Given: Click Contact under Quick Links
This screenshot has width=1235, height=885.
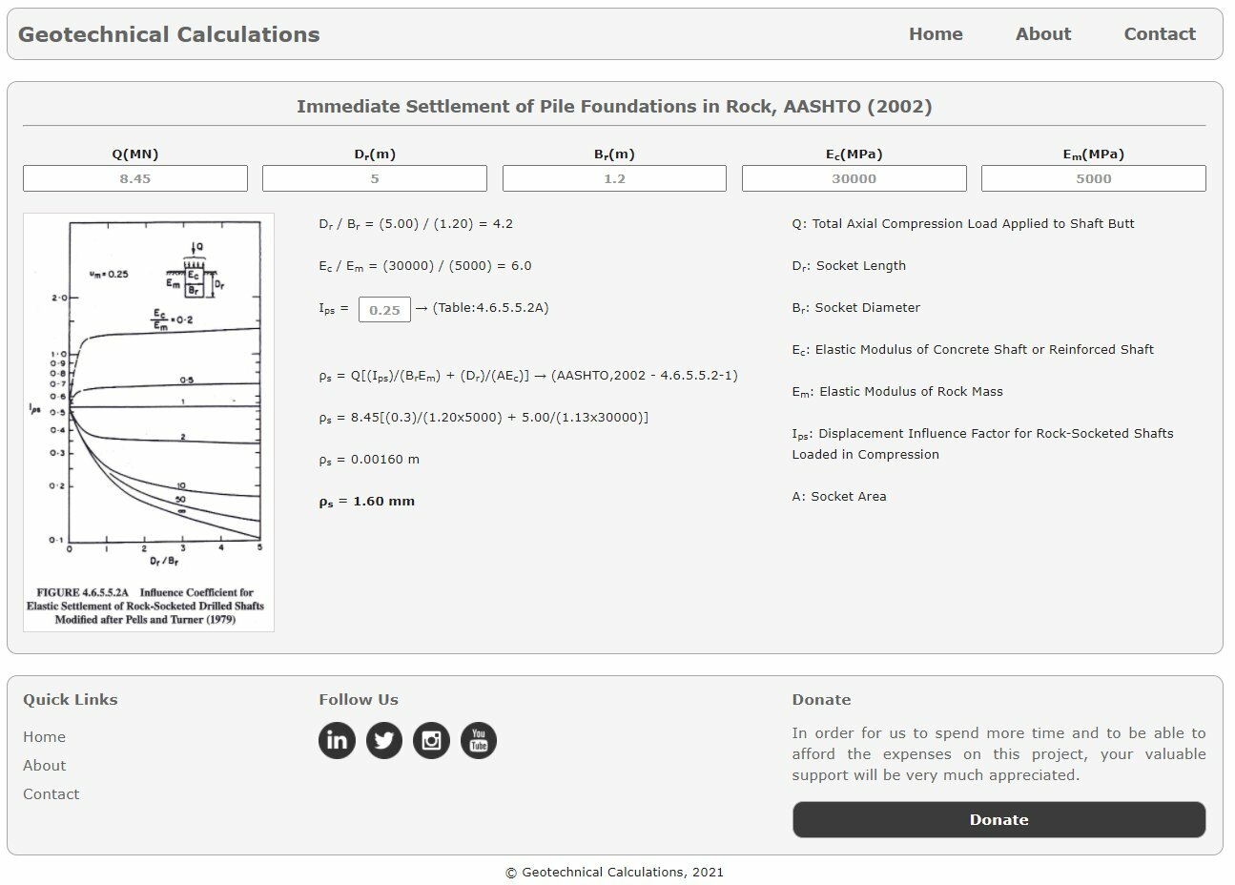Looking at the screenshot, I should (x=51, y=793).
